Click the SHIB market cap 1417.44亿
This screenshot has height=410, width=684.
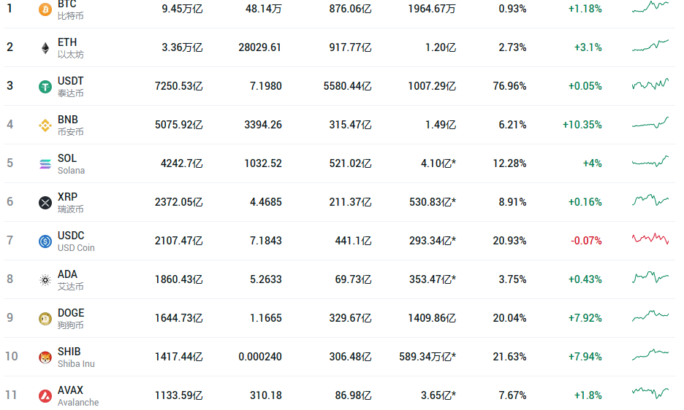point(178,357)
